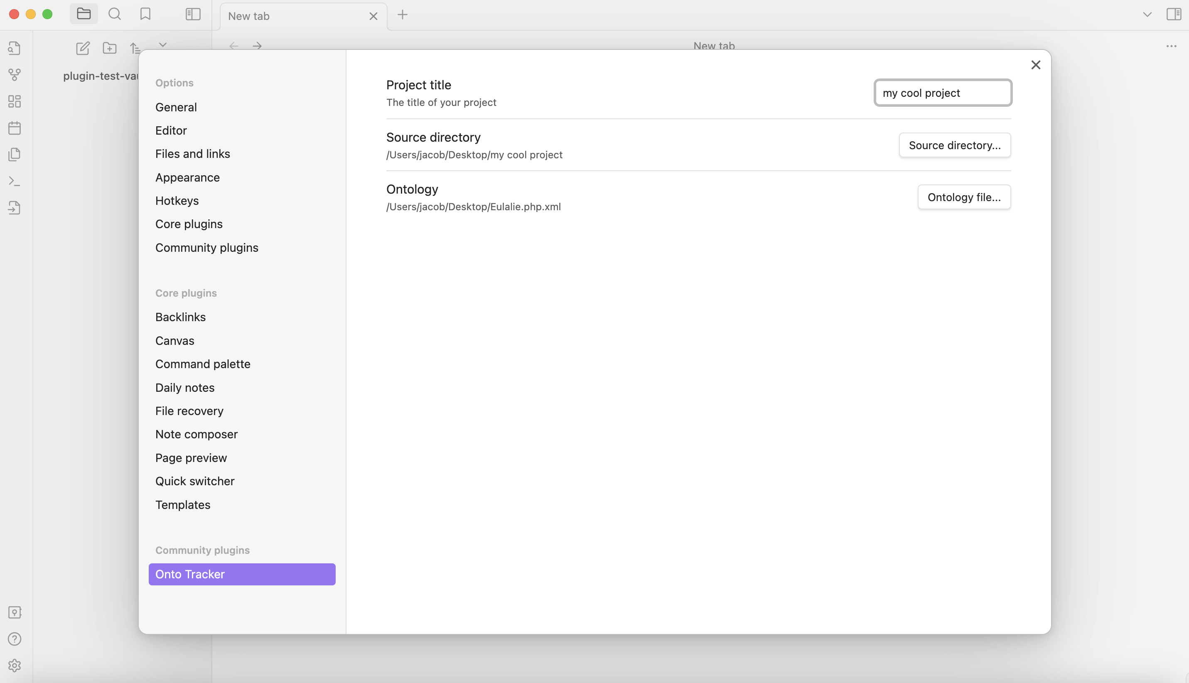The image size is (1189, 683).
Task: Click the Ontology file... button
Action: coord(963,197)
